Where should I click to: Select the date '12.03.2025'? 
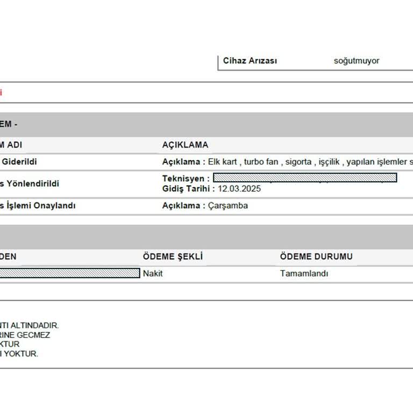point(239,189)
